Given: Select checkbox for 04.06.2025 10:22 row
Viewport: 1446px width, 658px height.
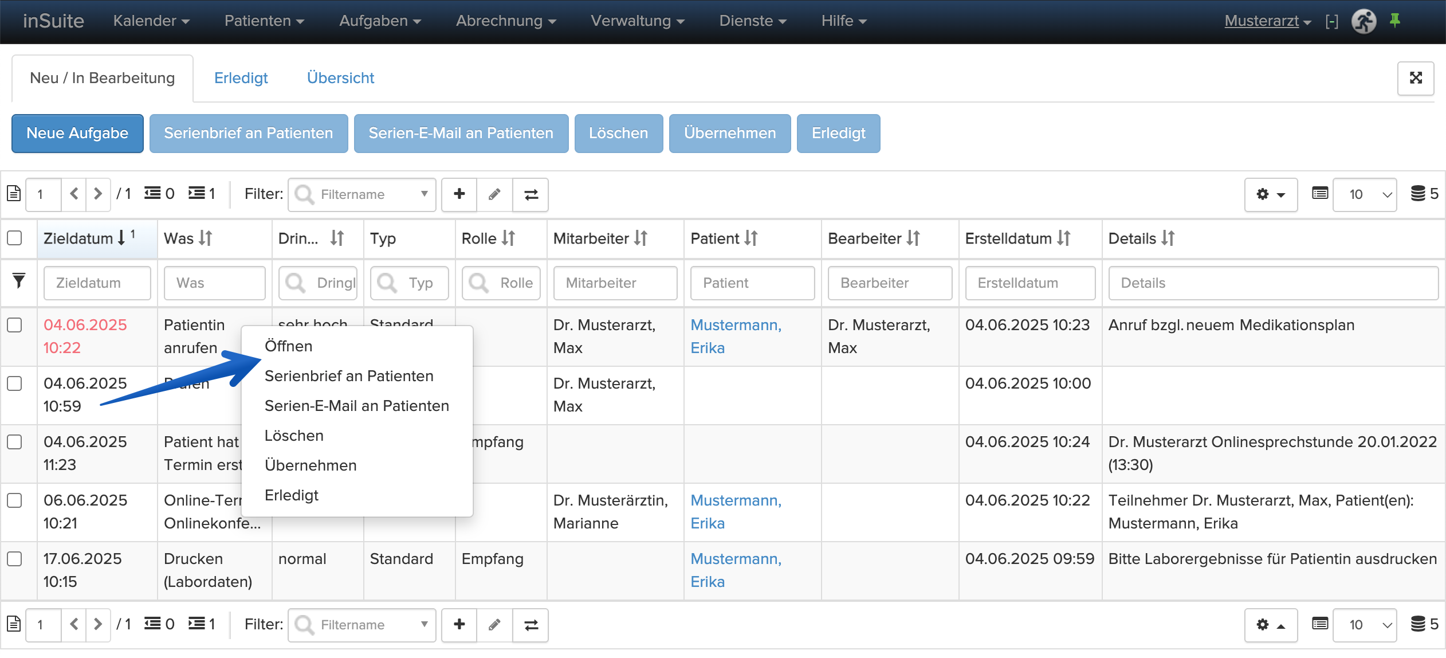Looking at the screenshot, I should [14, 325].
